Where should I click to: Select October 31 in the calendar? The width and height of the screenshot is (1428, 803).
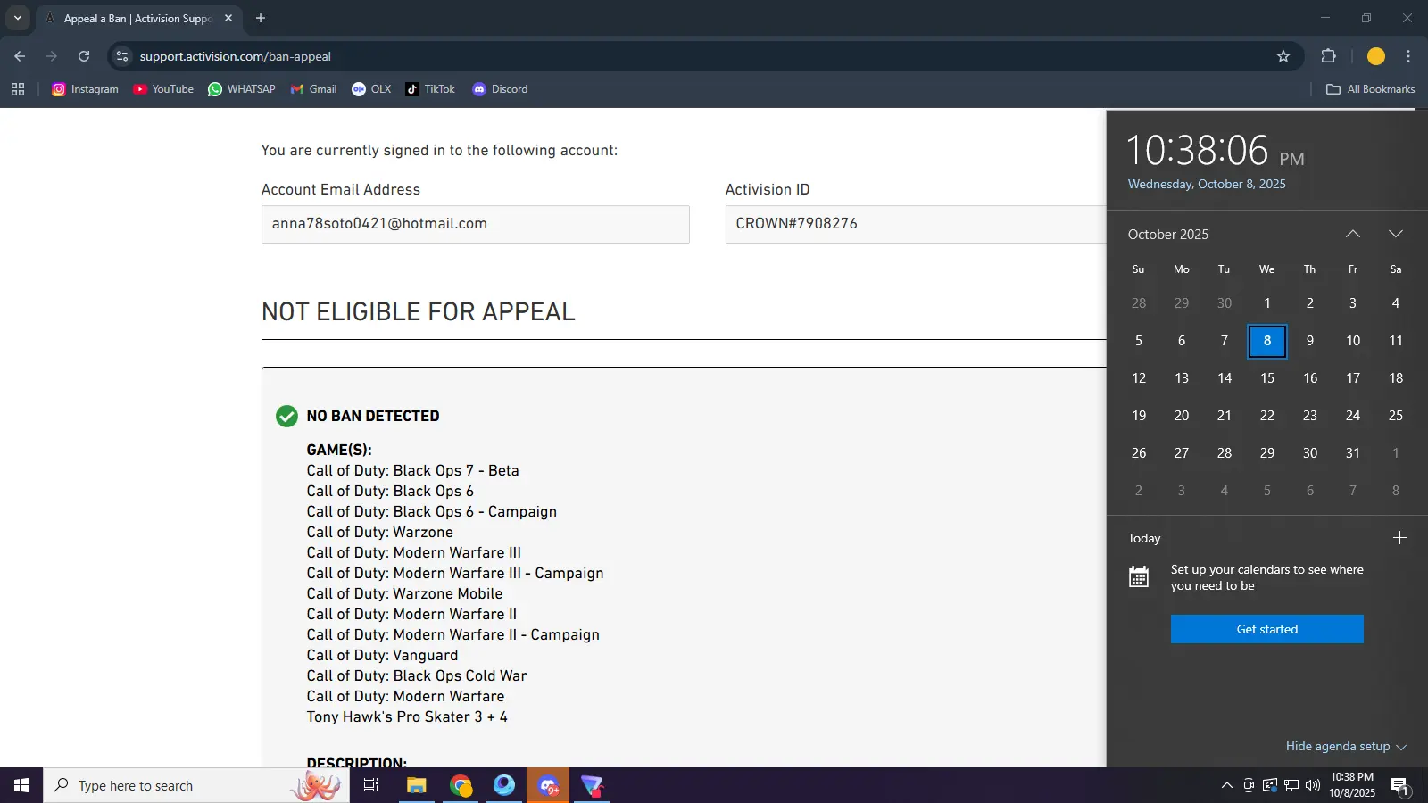tap(1353, 453)
